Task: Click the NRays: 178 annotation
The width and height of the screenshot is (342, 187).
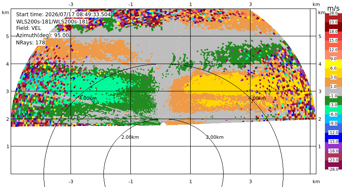Action: coord(30,43)
